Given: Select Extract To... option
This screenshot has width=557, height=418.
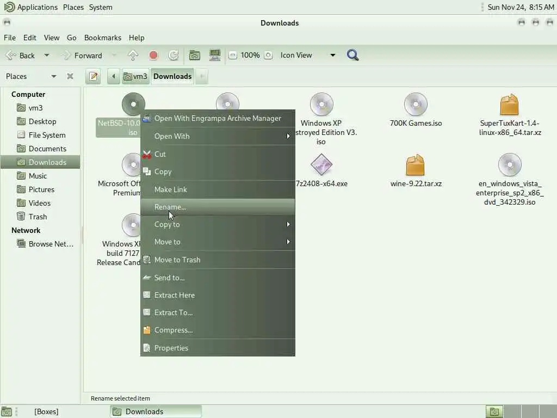Looking at the screenshot, I should (x=218, y=312).
